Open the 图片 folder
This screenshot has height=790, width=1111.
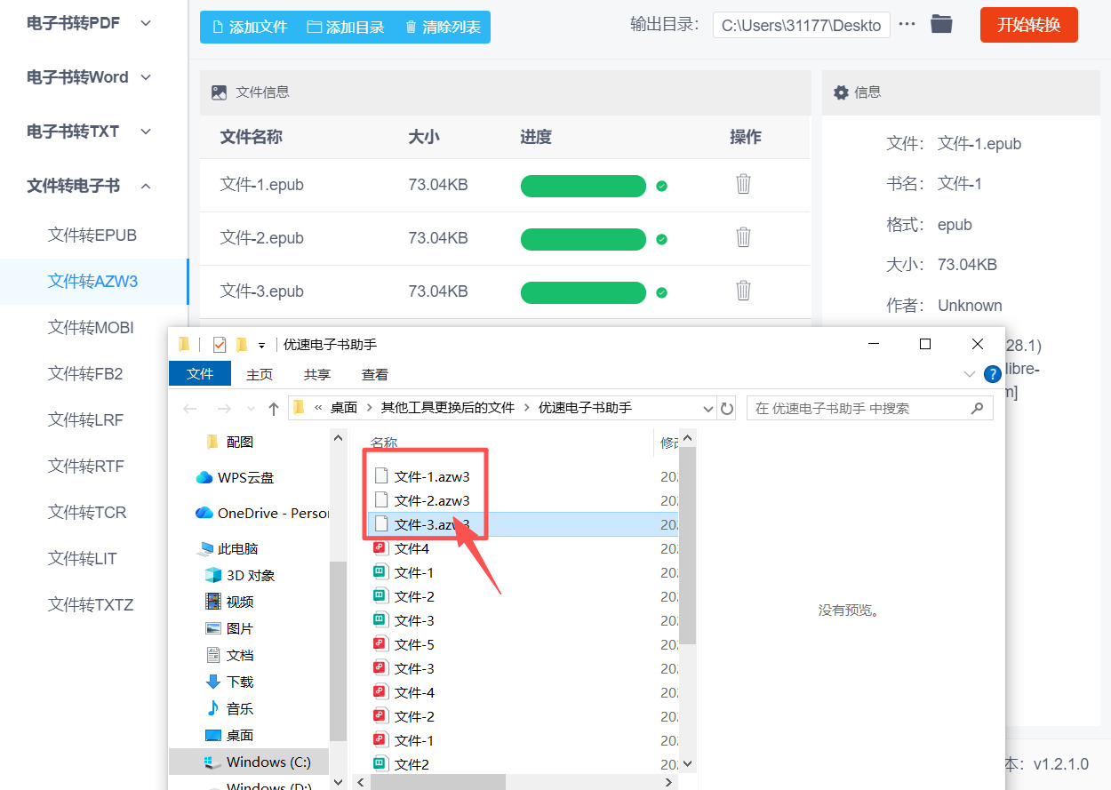click(x=229, y=628)
